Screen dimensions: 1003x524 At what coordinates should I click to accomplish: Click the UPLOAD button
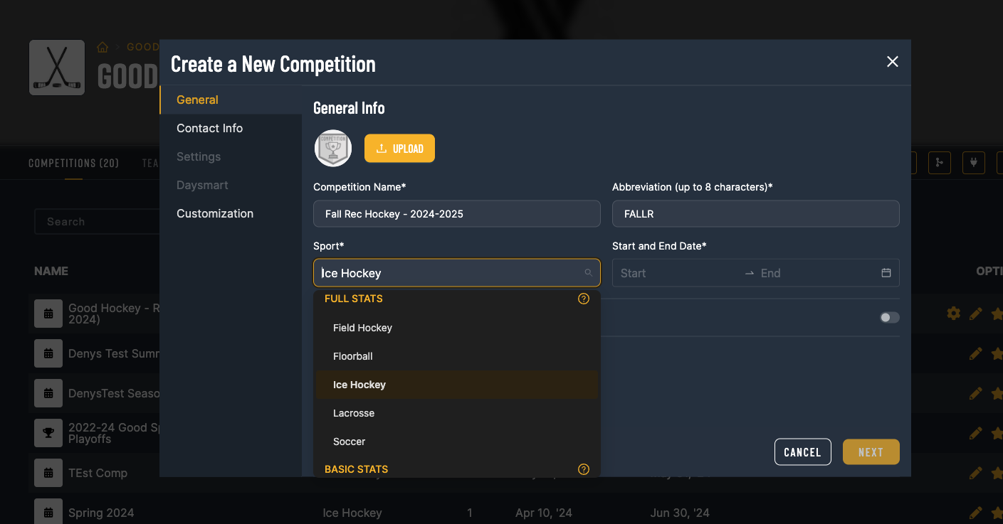point(399,149)
